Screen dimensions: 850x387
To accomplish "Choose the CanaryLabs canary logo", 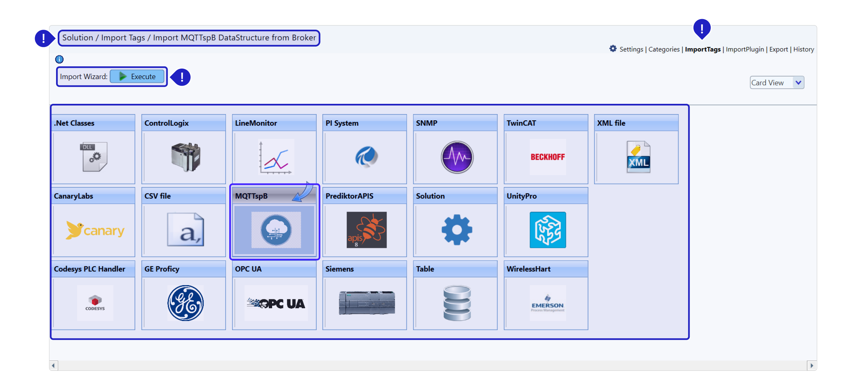I will click(x=95, y=230).
